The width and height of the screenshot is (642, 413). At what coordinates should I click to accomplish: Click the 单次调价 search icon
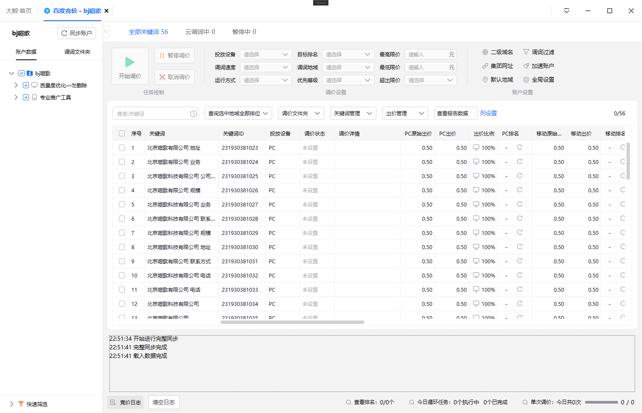(525, 402)
